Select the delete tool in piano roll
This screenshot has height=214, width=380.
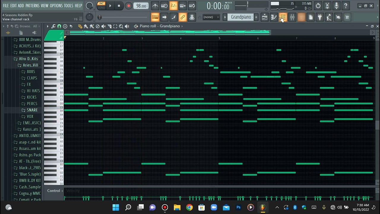(98, 26)
